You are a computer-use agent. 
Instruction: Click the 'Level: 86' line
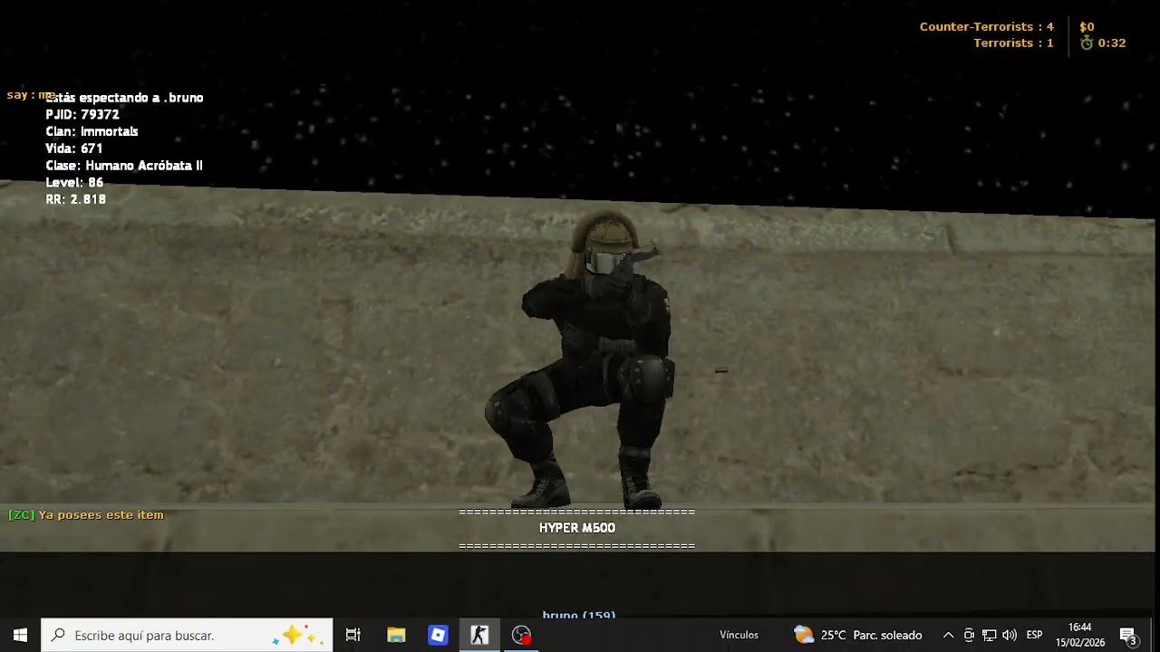click(x=74, y=182)
